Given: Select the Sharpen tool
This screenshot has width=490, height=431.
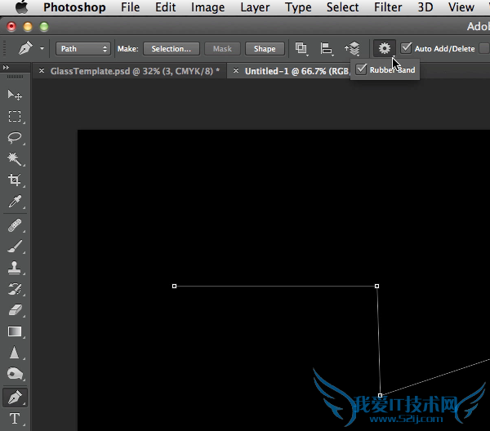Looking at the screenshot, I should [15, 353].
